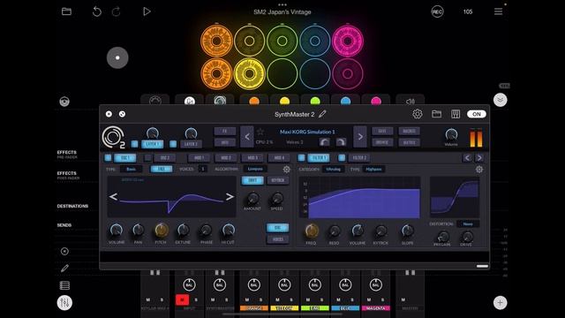The height and width of the screenshot is (318, 565).
Task: Adjust the filter FREQ knob
Action: coord(312,231)
